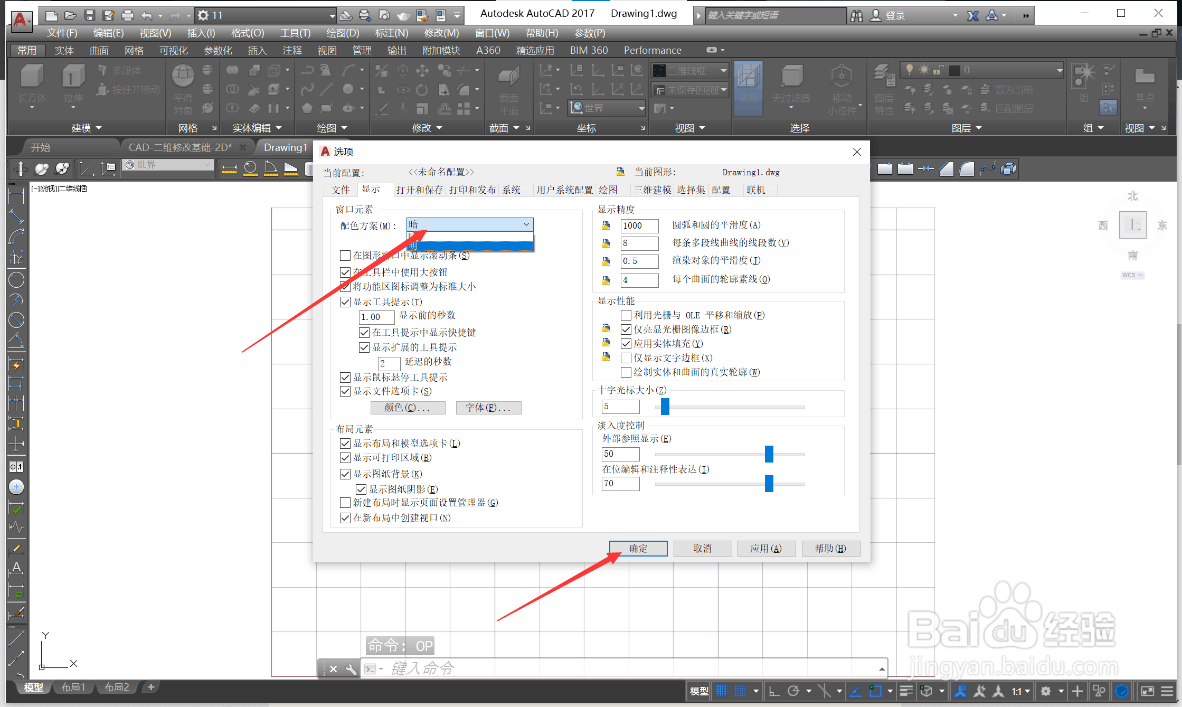
Task: Open the 文件(F) menu
Action: [x=62, y=33]
